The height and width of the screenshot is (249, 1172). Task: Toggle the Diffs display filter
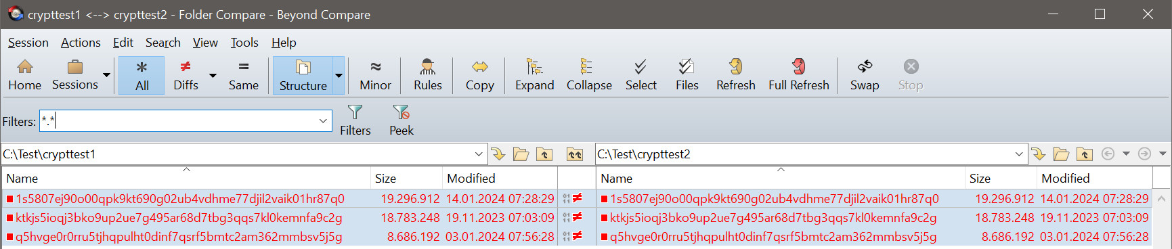click(x=186, y=75)
